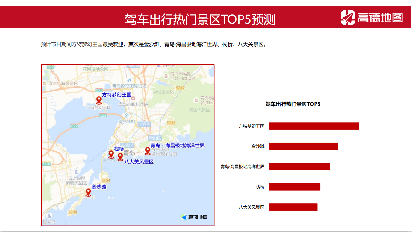Click the 7602 road shield
Screen dimensions: 412x232
click(46, 164)
